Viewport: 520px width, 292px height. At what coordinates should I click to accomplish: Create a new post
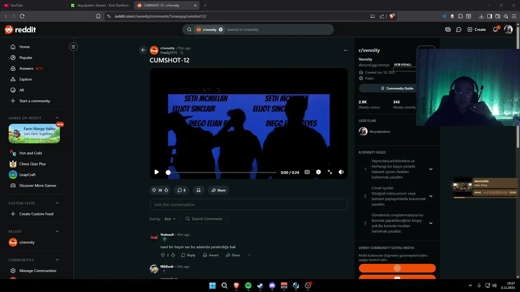[x=477, y=30]
